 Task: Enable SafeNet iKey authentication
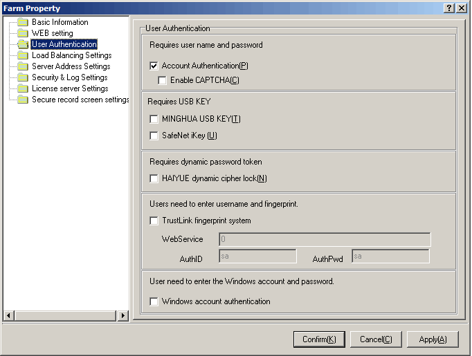tap(154, 136)
